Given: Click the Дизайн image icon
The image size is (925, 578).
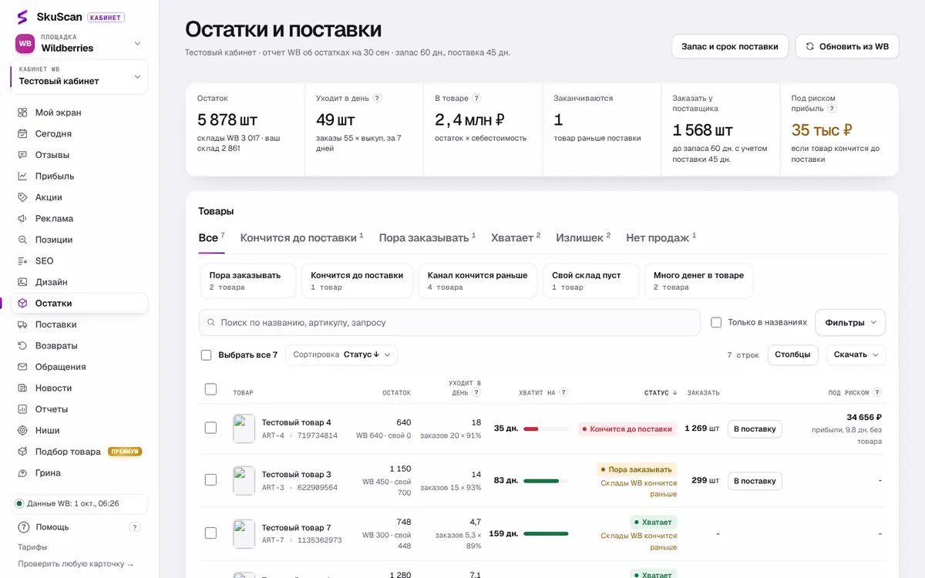Looking at the screenshot, I should (x=23, y=282).
